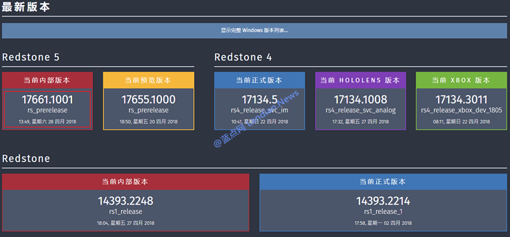Select the 最新版本 page title
Screen dimensions: 510x237
(25, 7)
